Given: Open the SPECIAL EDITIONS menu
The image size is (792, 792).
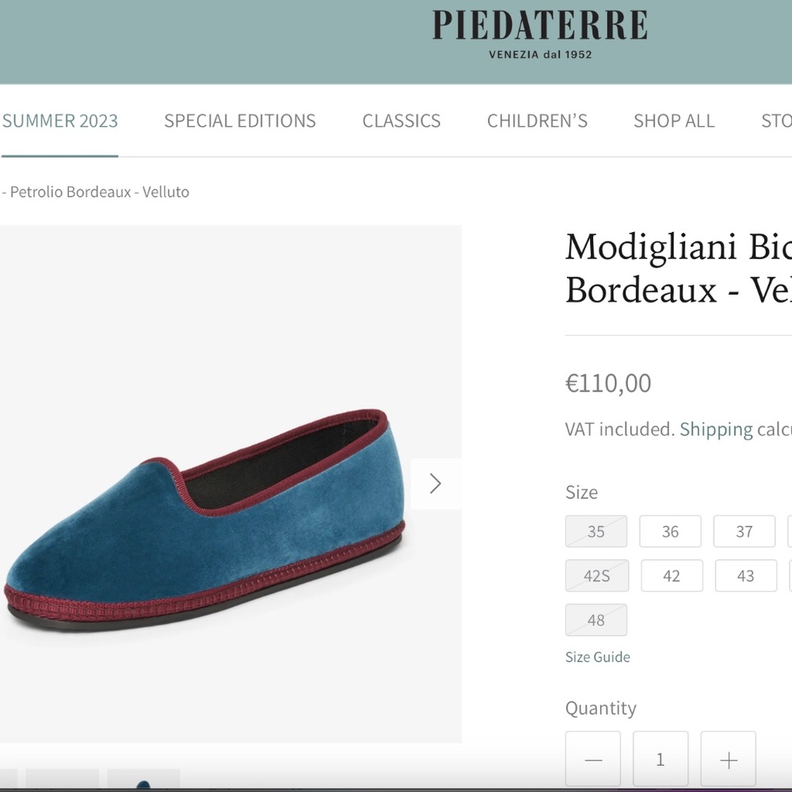Looking at the screenshot, I should click(x=239, y=120).
